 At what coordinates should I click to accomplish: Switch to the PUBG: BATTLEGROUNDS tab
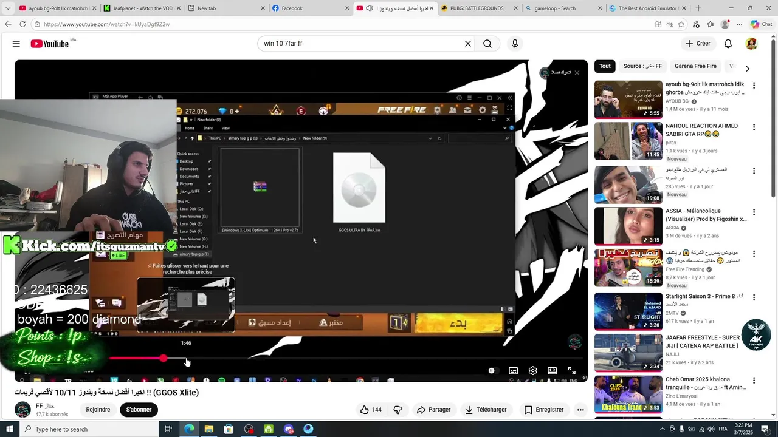pyautogui.click(x=479, y=8)
